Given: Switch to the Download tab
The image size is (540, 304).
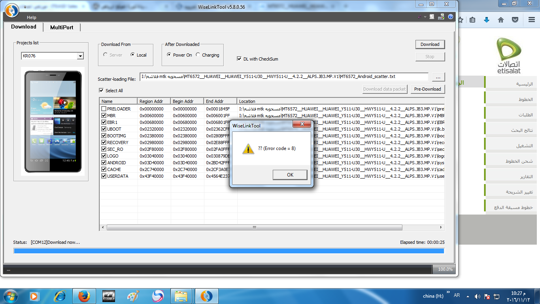Looking at the screenshot, I should (24, 27).
